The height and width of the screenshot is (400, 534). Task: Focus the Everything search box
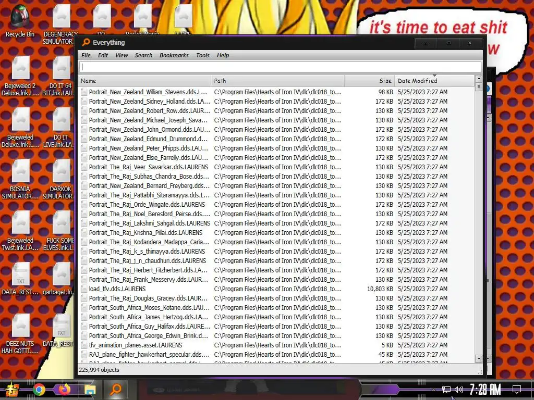point(280,67)
